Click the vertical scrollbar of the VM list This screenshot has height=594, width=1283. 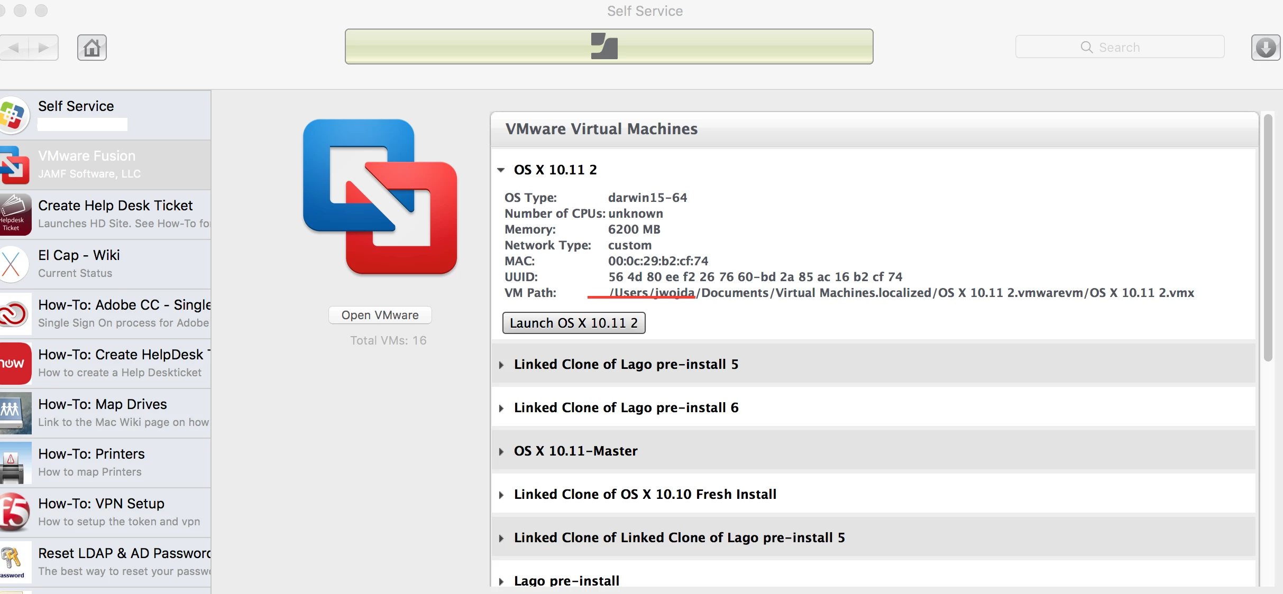pyautogui.click(x=1268, y=238)
